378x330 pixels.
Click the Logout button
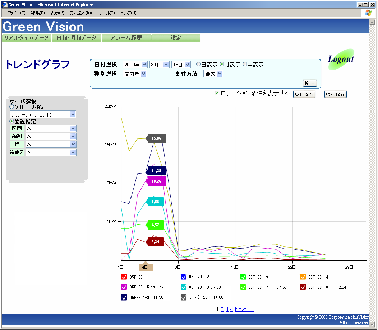(341, 59)
